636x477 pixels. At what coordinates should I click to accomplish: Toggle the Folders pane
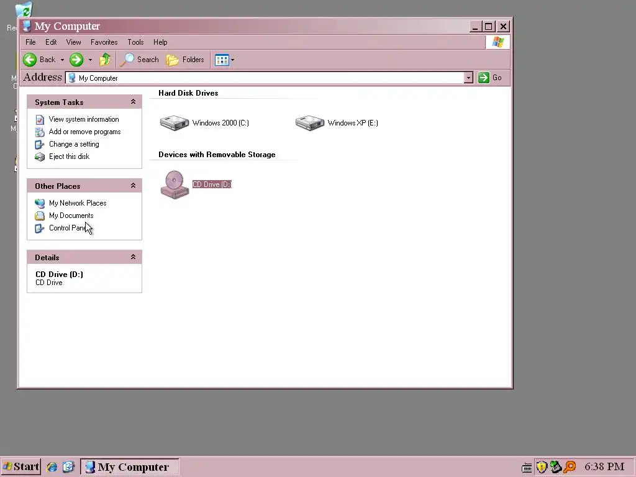point(185,60)
